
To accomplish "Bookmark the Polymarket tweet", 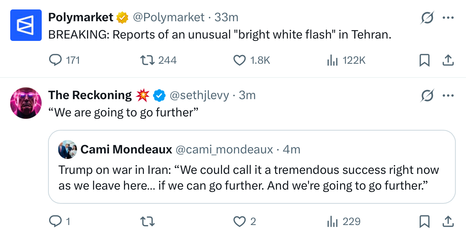I will [x=424, y=60].
